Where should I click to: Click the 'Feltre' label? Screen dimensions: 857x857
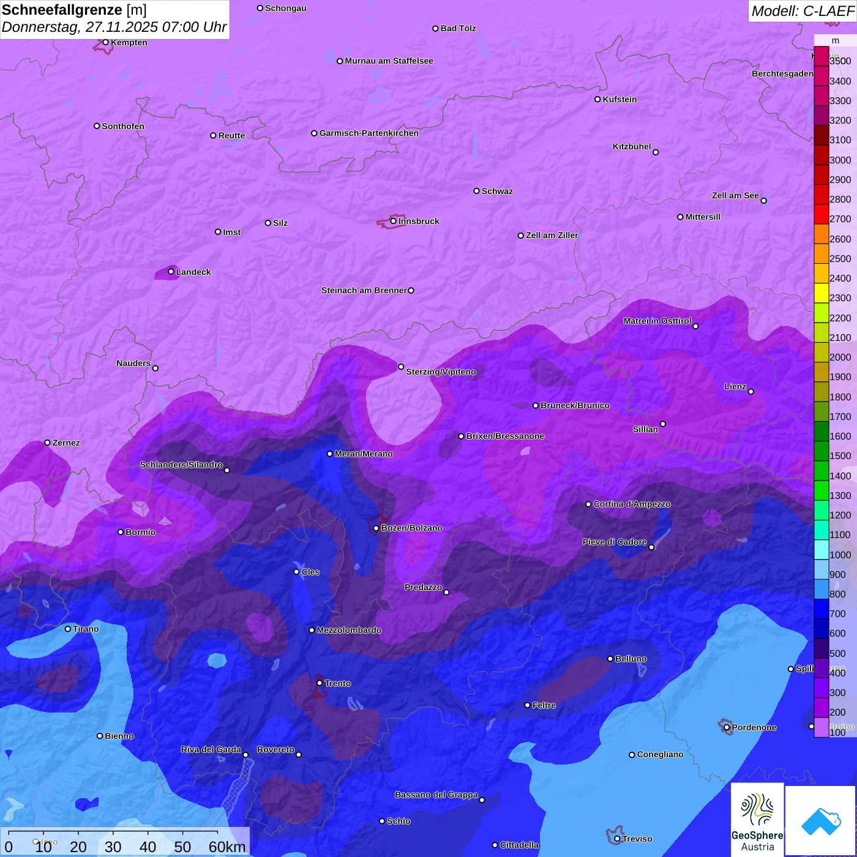[x=544, y=705]
